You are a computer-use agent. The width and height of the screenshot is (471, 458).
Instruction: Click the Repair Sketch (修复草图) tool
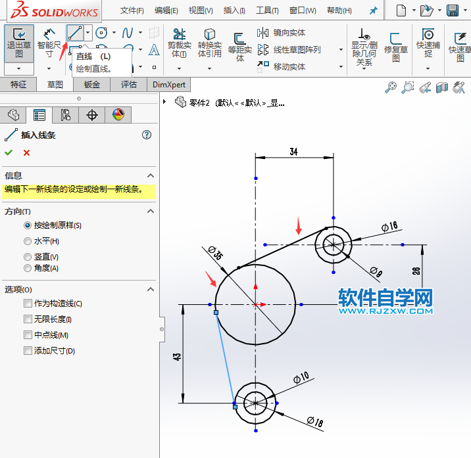[395, 47]
